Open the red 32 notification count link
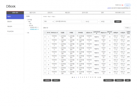137x107 pixels. pos(122,5)
